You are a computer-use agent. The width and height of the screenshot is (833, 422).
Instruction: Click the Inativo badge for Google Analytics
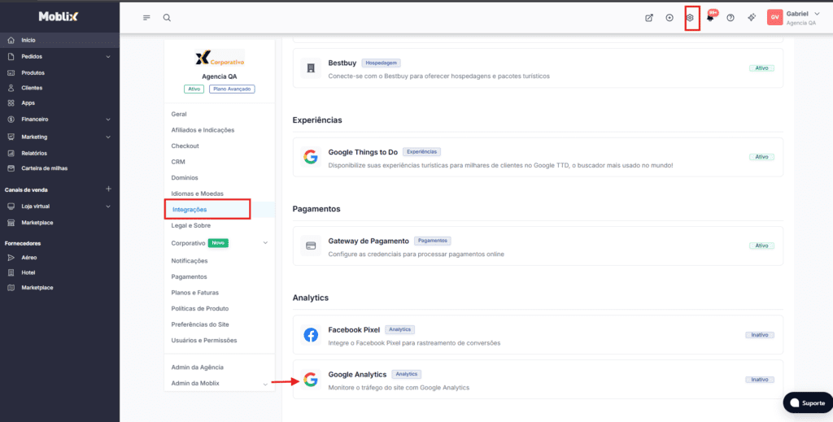[x=760, y=380]
